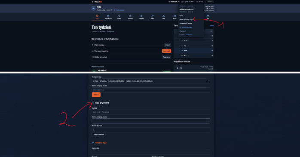Open the Liga pyramid navigation icon
Image resolution: width=300 pixels, height=157 pixels.
coord(164,16)
